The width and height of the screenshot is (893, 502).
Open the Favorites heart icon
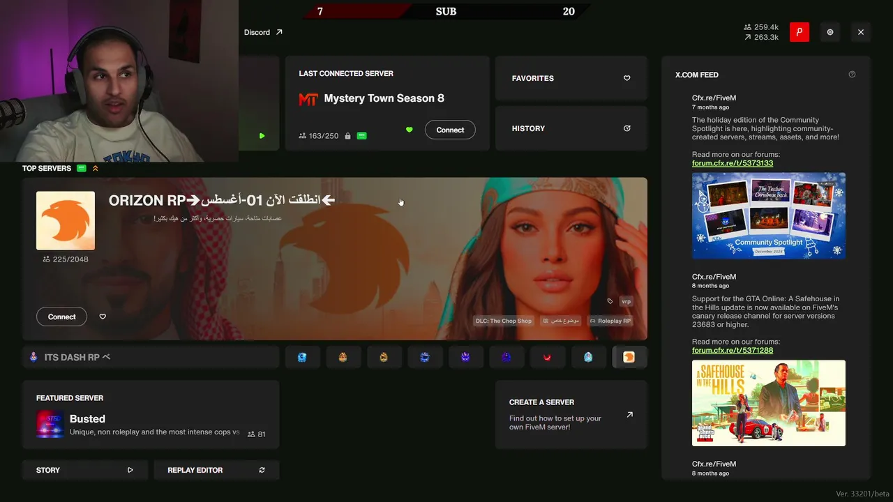click(x=626, y=78)
